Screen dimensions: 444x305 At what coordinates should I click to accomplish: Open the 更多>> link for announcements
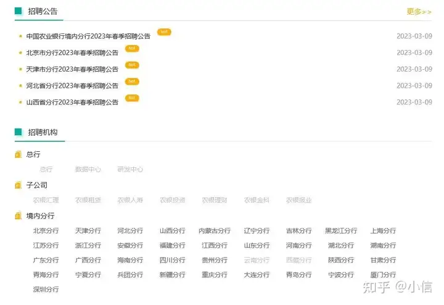419,12
